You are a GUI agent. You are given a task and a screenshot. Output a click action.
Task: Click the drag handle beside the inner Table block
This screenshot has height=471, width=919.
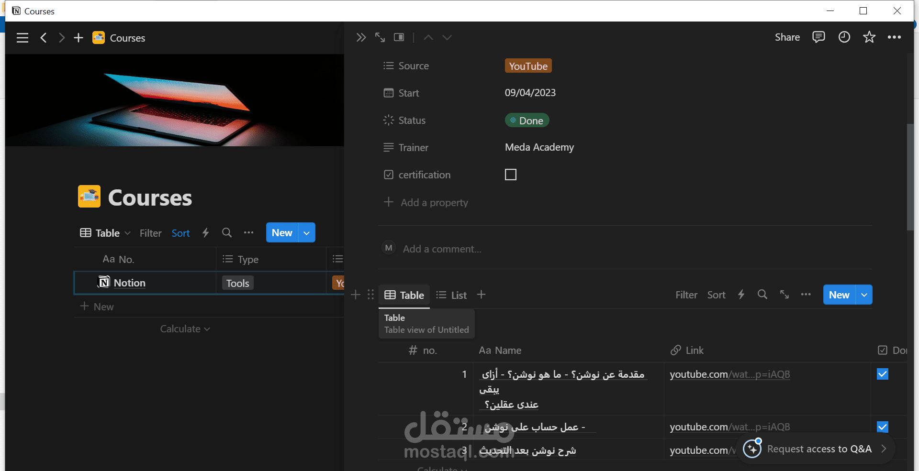pos(370,295)
